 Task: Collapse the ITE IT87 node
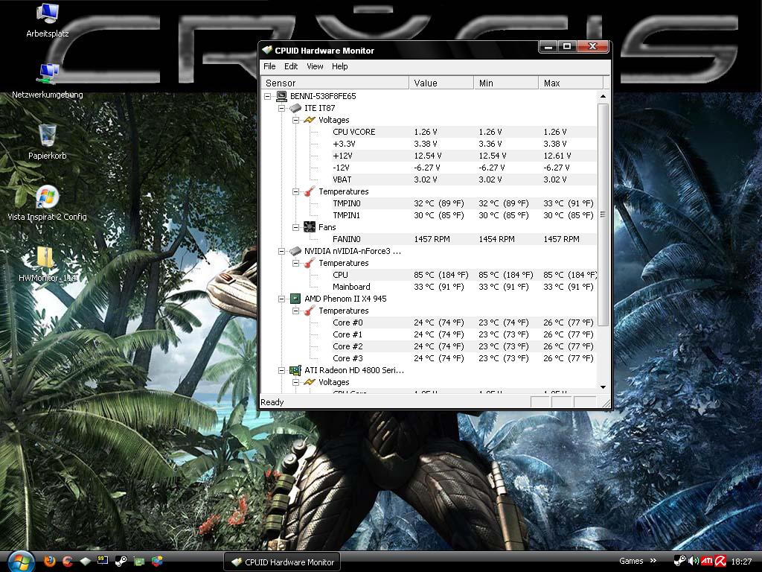[x=281, y=108]
